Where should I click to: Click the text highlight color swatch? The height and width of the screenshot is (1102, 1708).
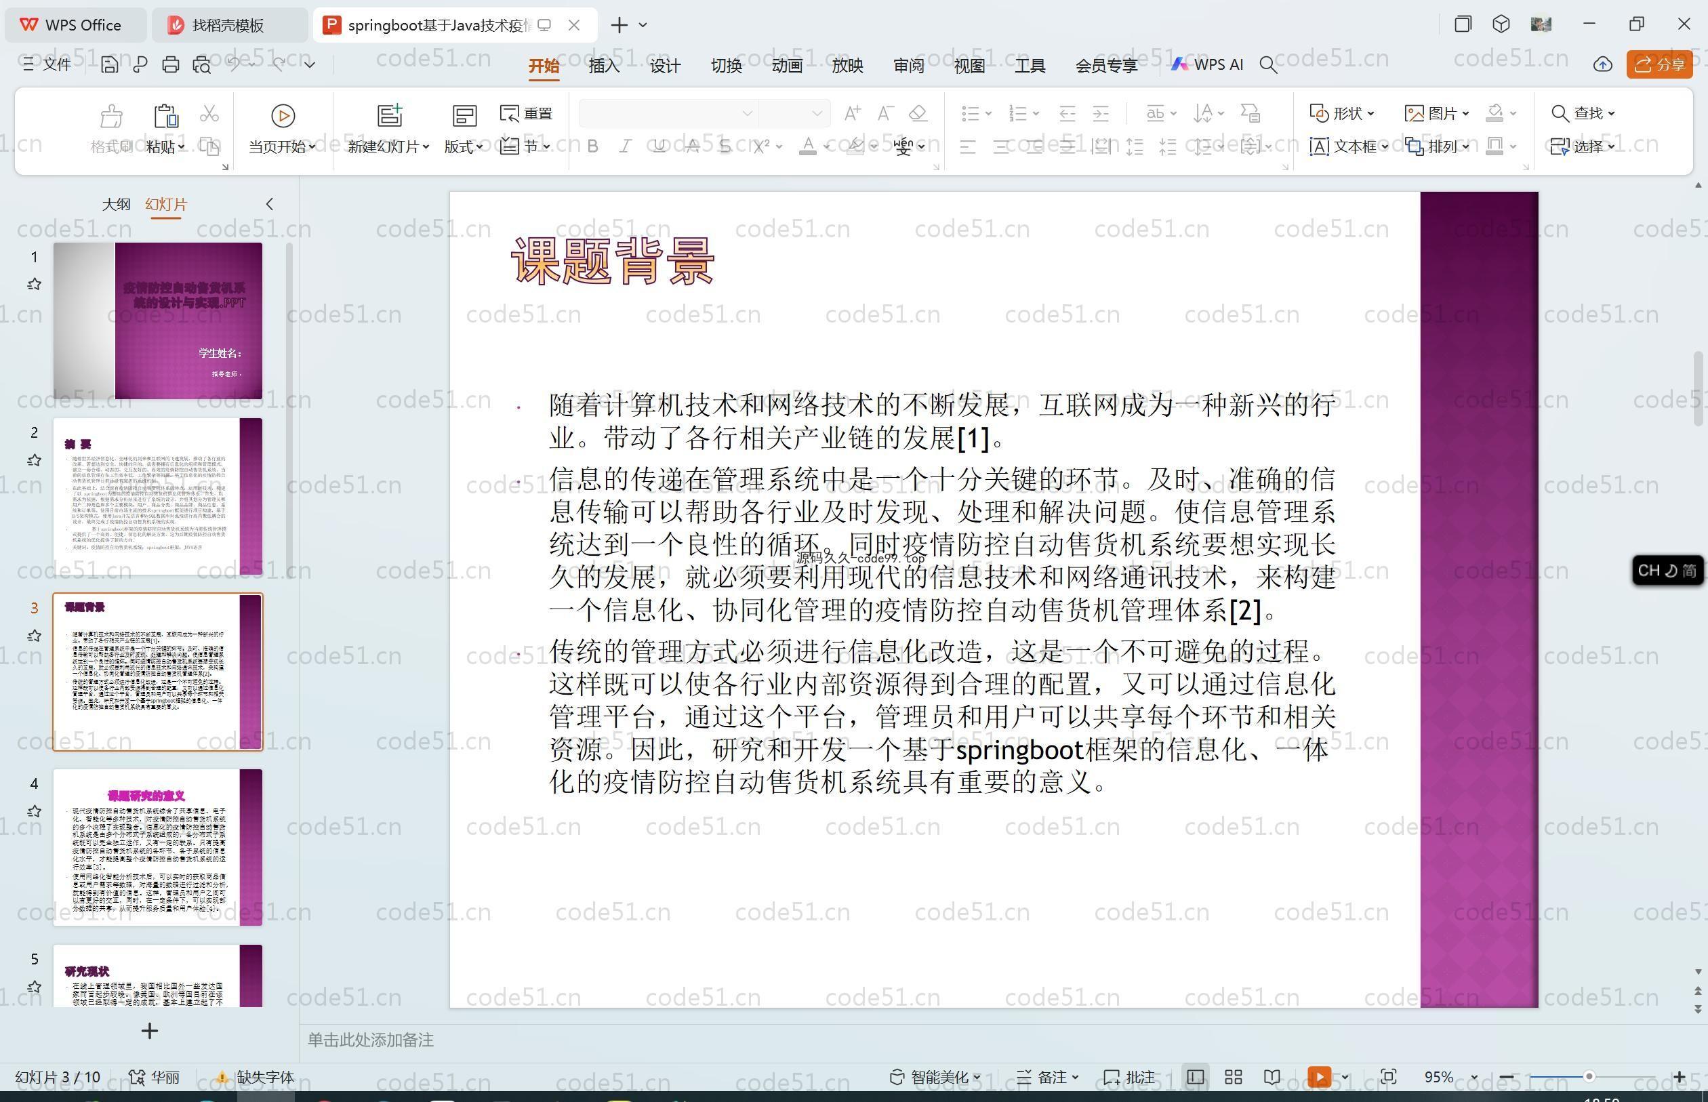click(x=855, y=146)
